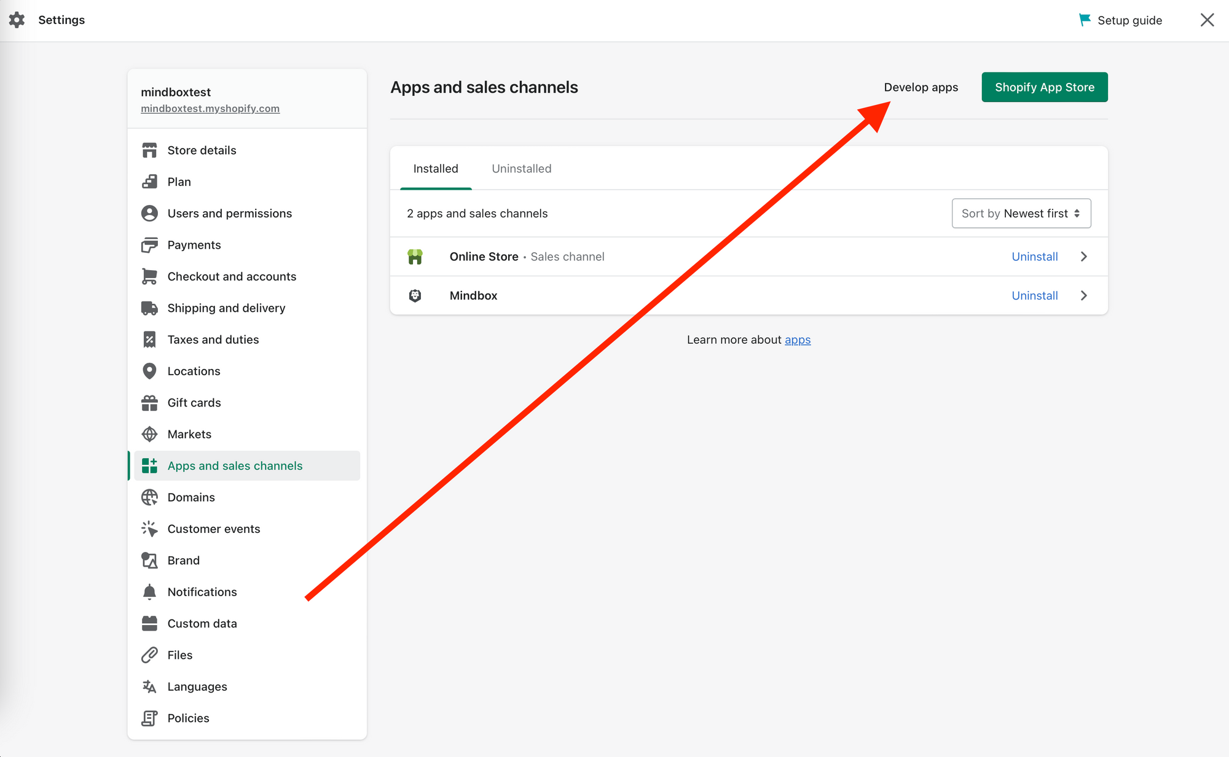Open Store details settings
This screenshot has width=1229, height=757.
[x=247, y=150]
